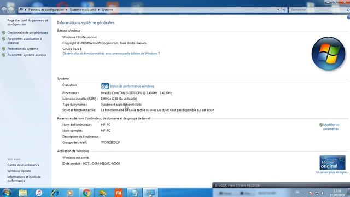Click En savoir plus en ligne link
This screenshot has width=350, height=197.
(332, 172)
